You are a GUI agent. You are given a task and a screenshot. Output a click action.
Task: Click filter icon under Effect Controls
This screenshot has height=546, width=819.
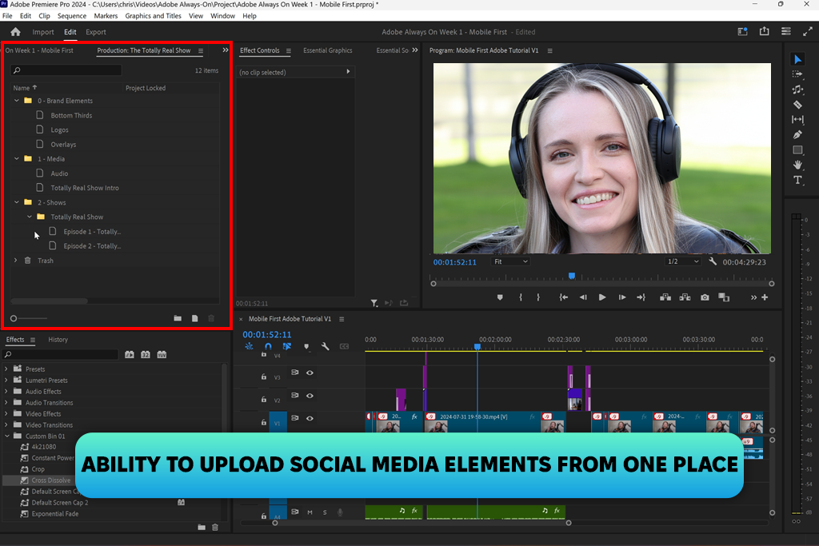tap(374, 303)
